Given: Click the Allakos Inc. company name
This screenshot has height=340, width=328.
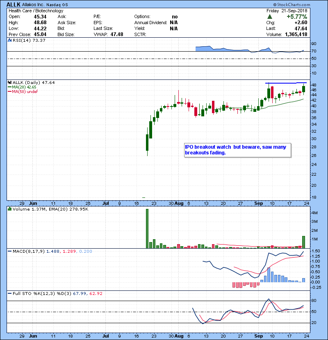Looking at the screenshot, I should coord(33,5).
